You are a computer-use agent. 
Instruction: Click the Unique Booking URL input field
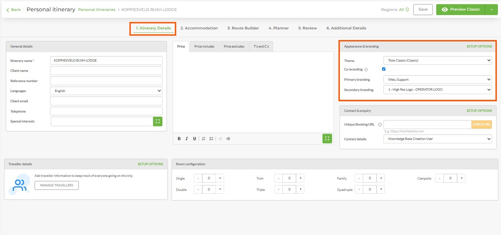(x=427, y=125)
